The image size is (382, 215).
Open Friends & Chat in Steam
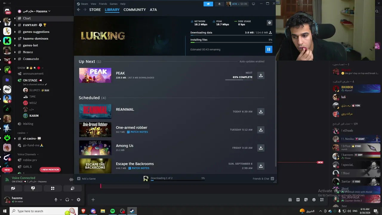coord(263,179)
